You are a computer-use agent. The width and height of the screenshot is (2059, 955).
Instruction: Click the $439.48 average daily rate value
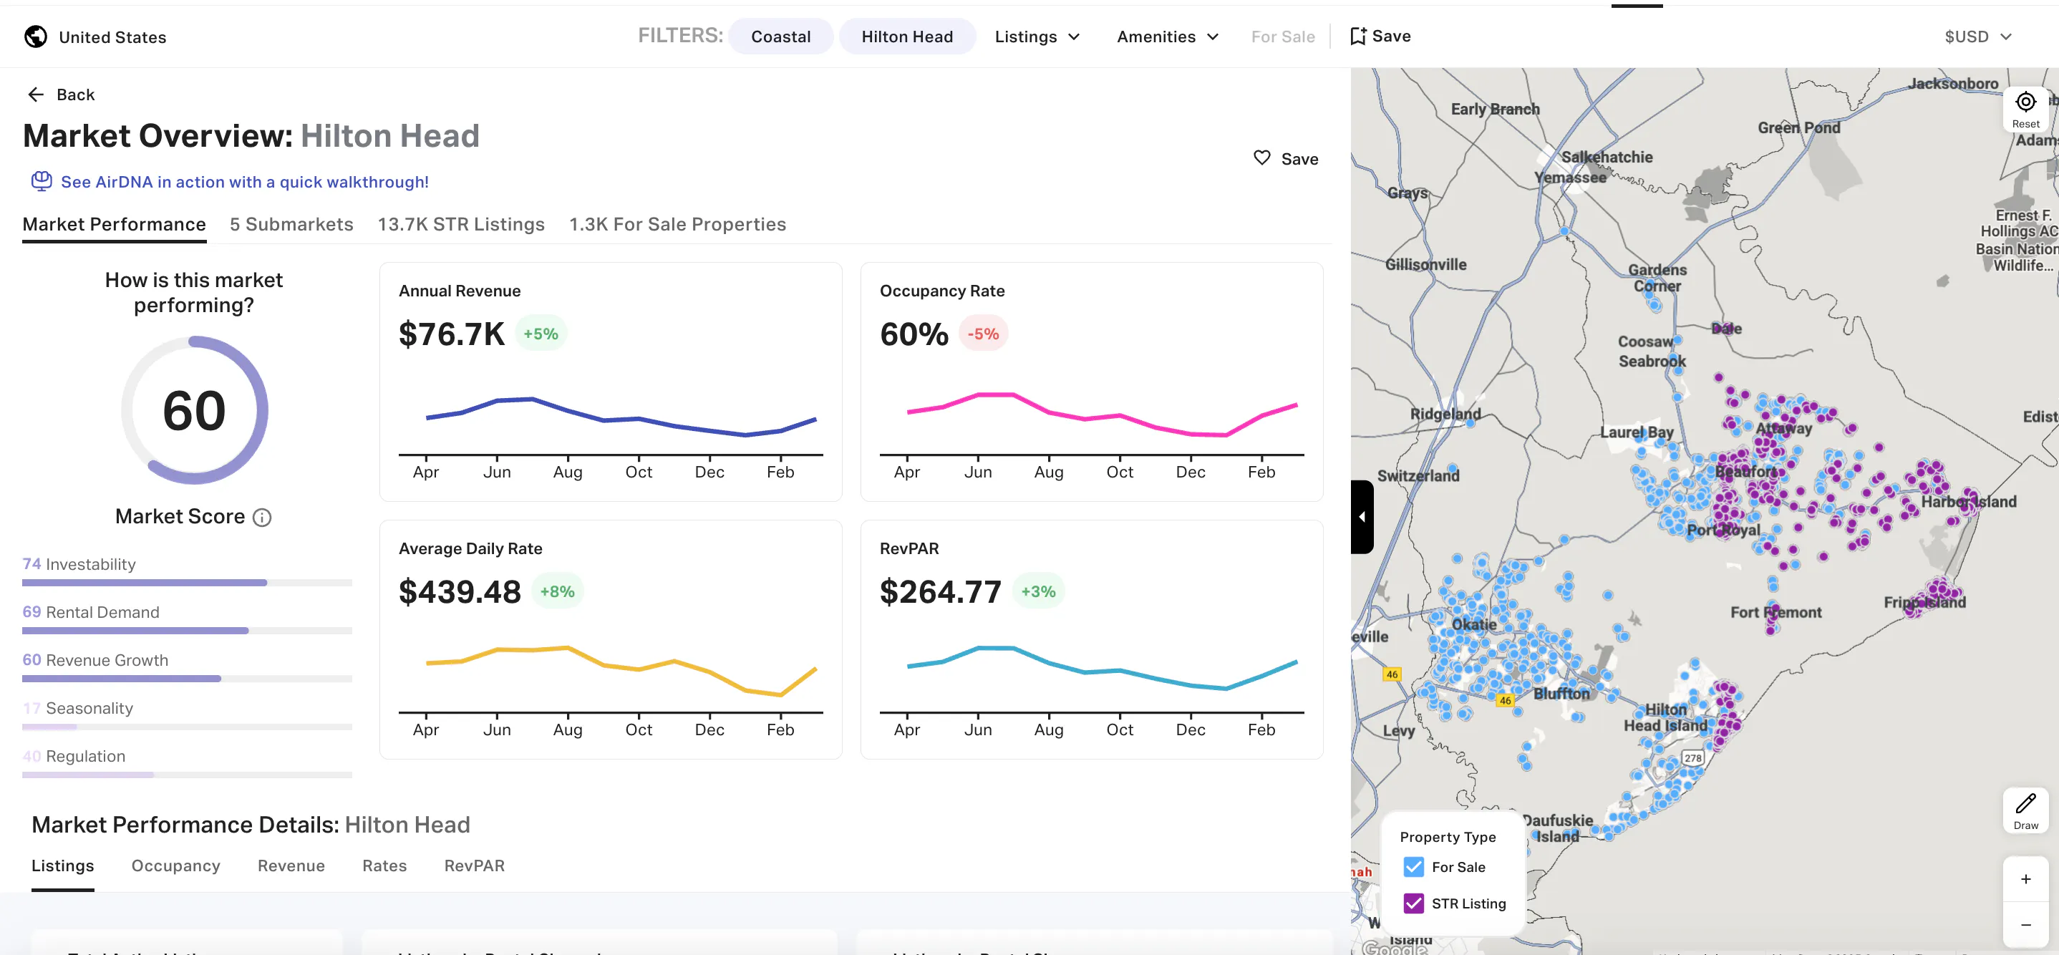[x=460, y=592]
